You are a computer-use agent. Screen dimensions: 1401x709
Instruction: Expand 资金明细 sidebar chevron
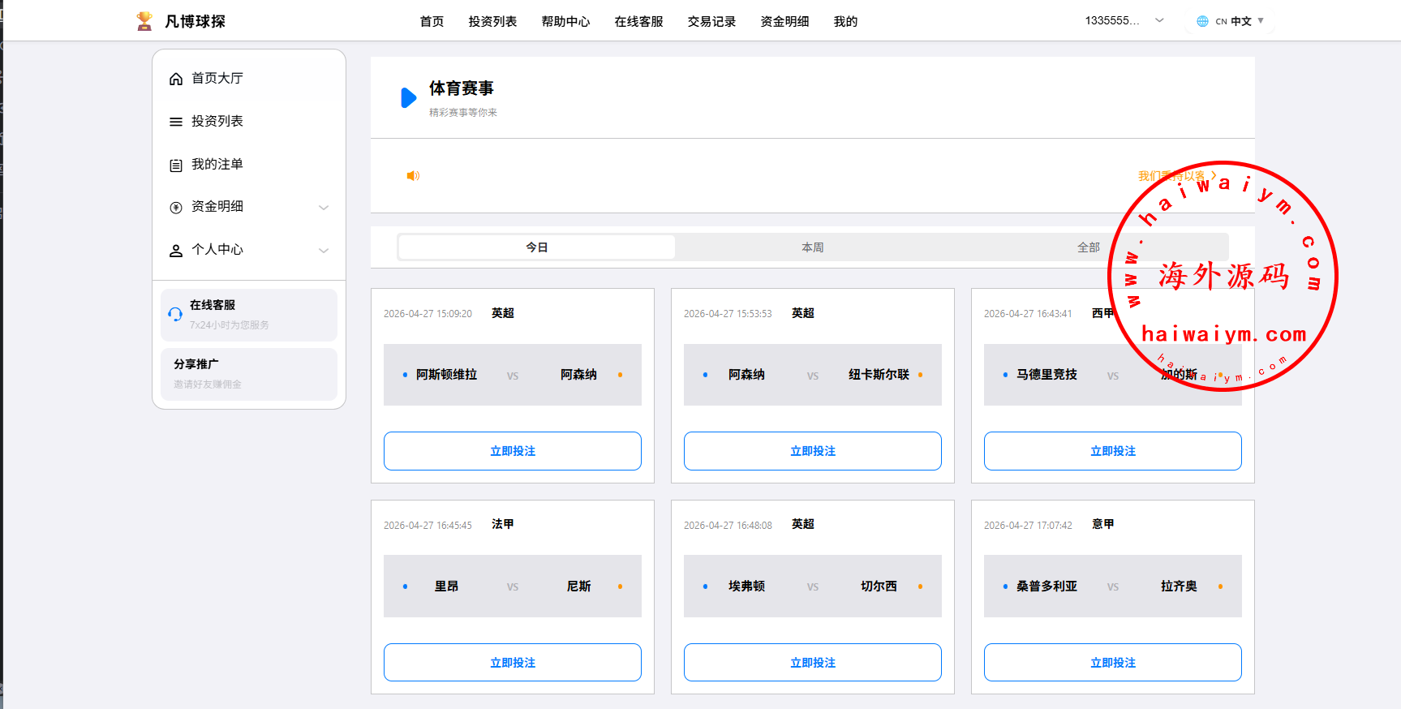pos(324,208)
